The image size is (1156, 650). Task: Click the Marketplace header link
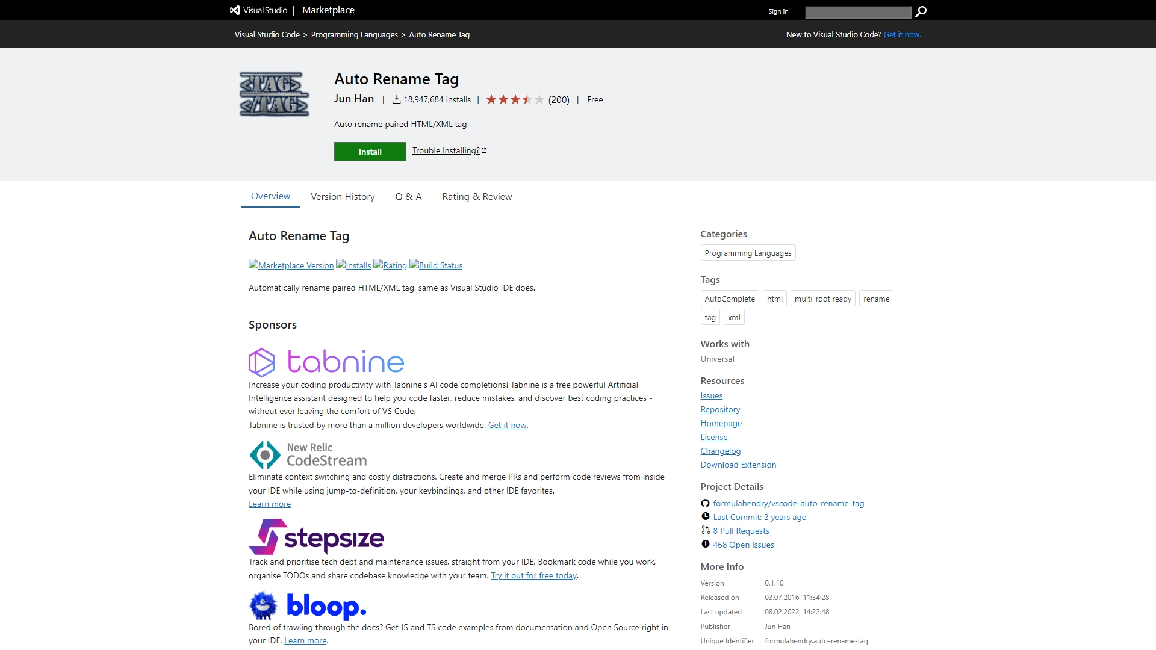[x=328, y=10]
